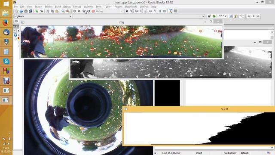Screen dimensions: 275x155
Task: Click the Next line debug icon
Action: coord(137,11)
